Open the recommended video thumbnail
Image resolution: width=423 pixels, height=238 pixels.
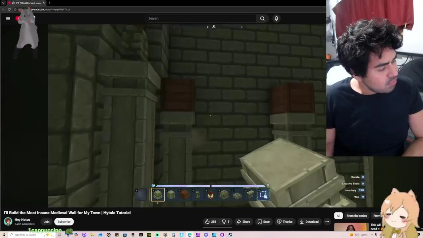pos(351,227)
